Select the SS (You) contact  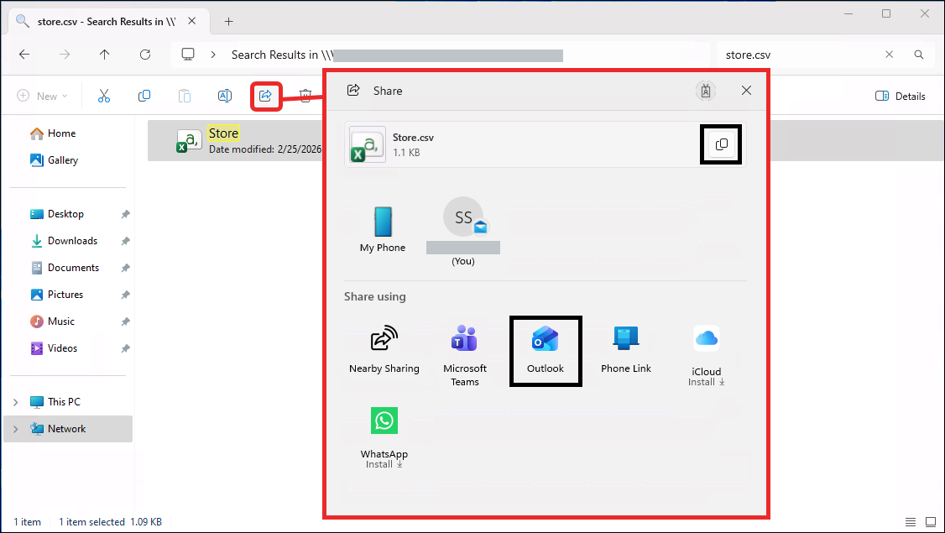463,233
